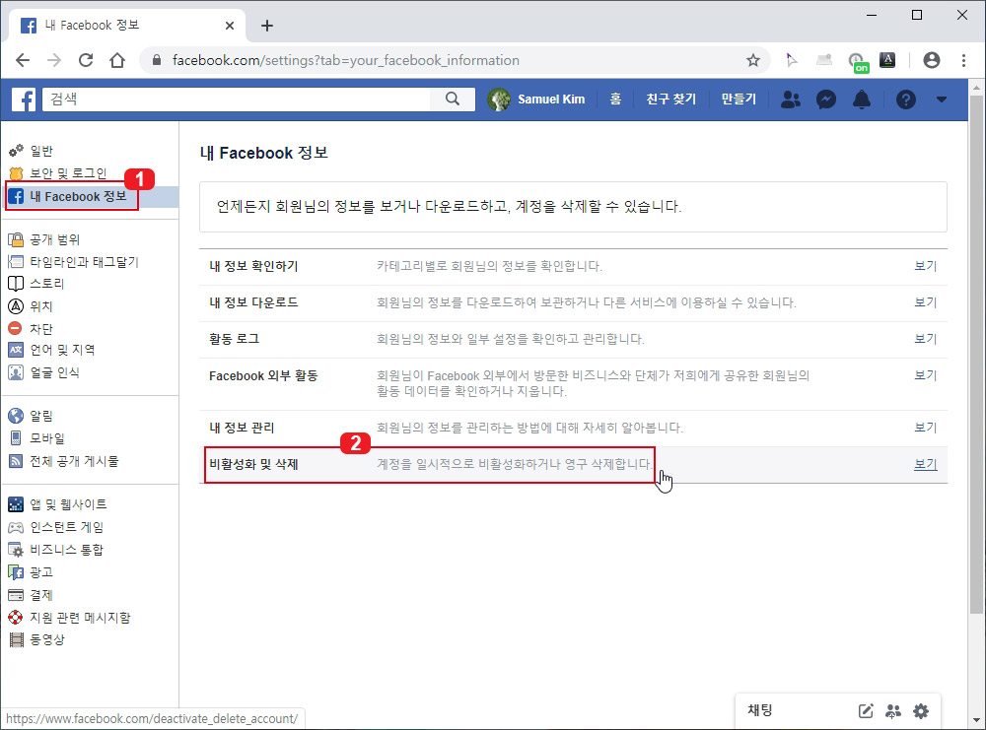Click the 내 정보 다운로드 row title

[253, 302]
